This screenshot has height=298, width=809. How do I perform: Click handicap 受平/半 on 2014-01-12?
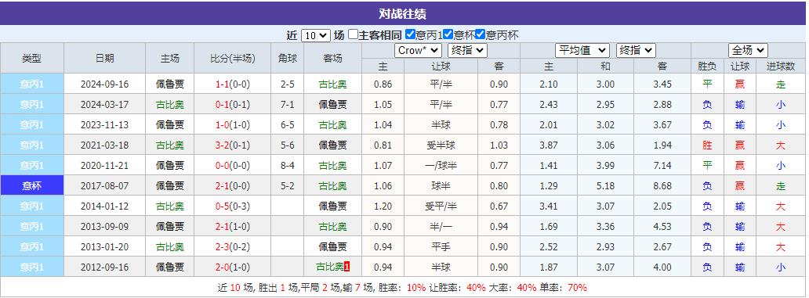441,206
